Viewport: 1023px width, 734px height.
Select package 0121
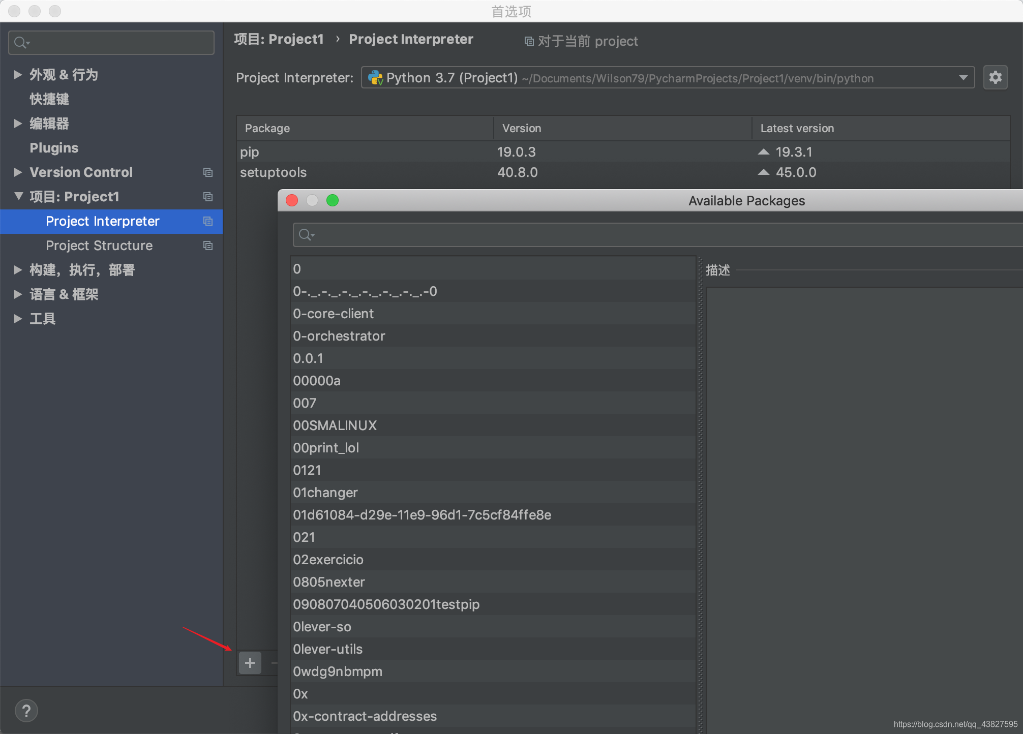pos(493,470)
